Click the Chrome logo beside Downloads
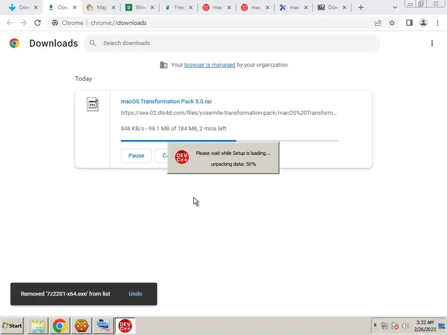The image size is (447, 335). click(x=14, y=43)
